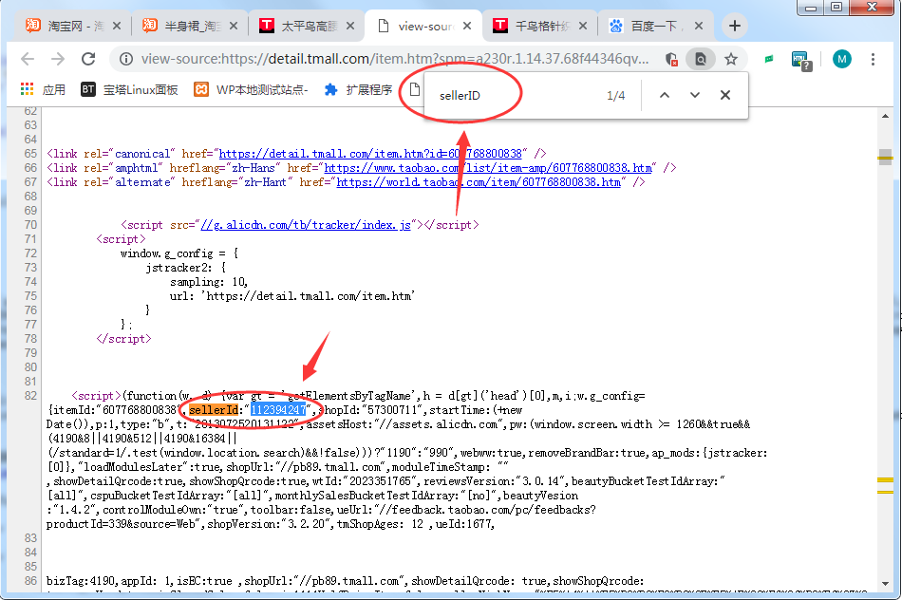Open the HTML extension icon in toolbar
The image size is (902, 600).
[800, 60]
